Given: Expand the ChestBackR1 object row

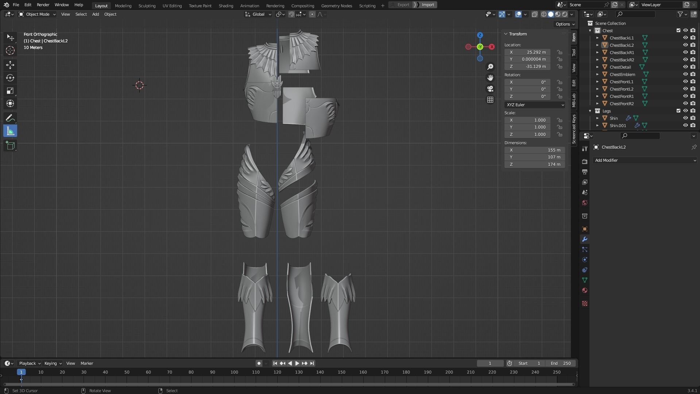Looking at the screenshot, I should click(597, 52).
